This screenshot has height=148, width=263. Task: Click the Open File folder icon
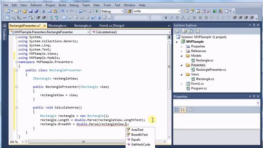(25, 11)
